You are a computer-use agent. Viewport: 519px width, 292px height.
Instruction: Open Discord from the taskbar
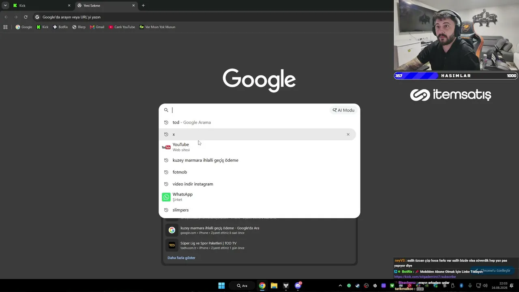pos(298,286)
